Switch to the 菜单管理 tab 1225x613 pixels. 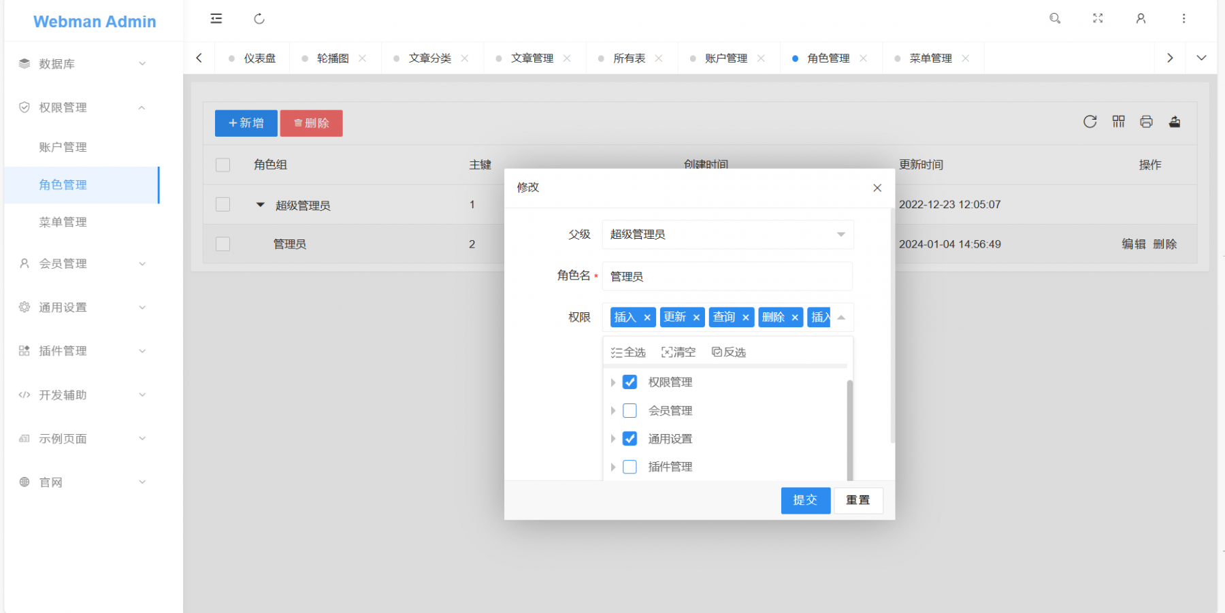(931, 59)
